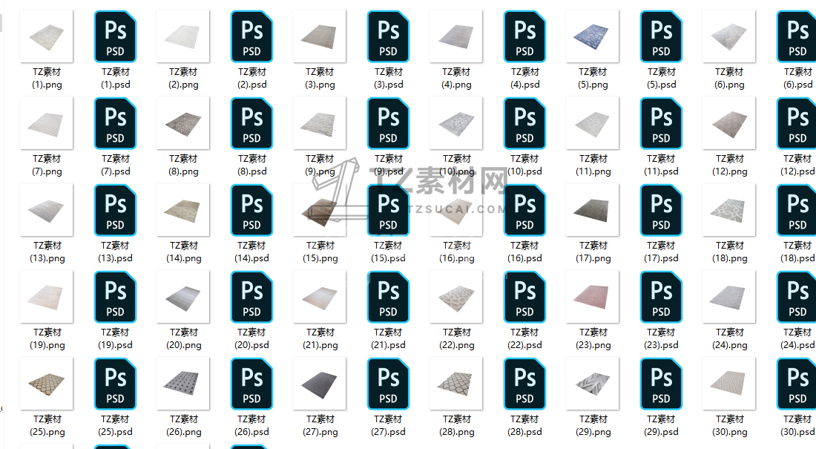Click the file name label TZ素材 (15).png

[x=320, y=252]
